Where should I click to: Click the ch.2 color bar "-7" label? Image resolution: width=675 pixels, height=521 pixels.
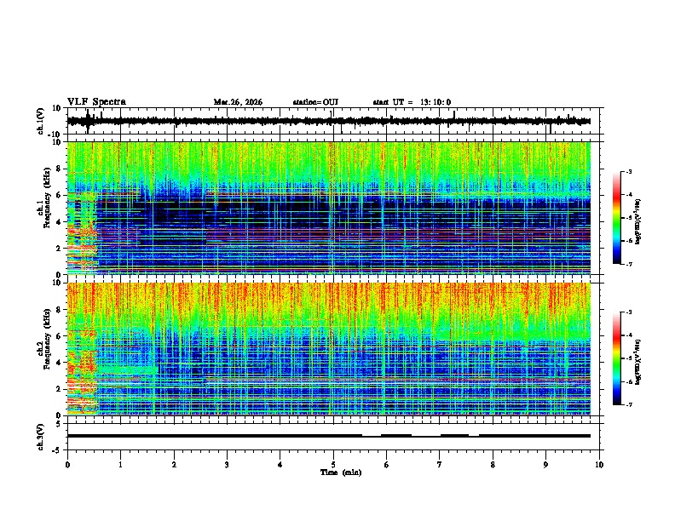(x=628, y=404)
